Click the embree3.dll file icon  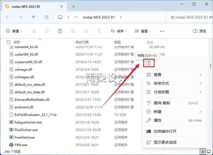[x=11, y=107]
